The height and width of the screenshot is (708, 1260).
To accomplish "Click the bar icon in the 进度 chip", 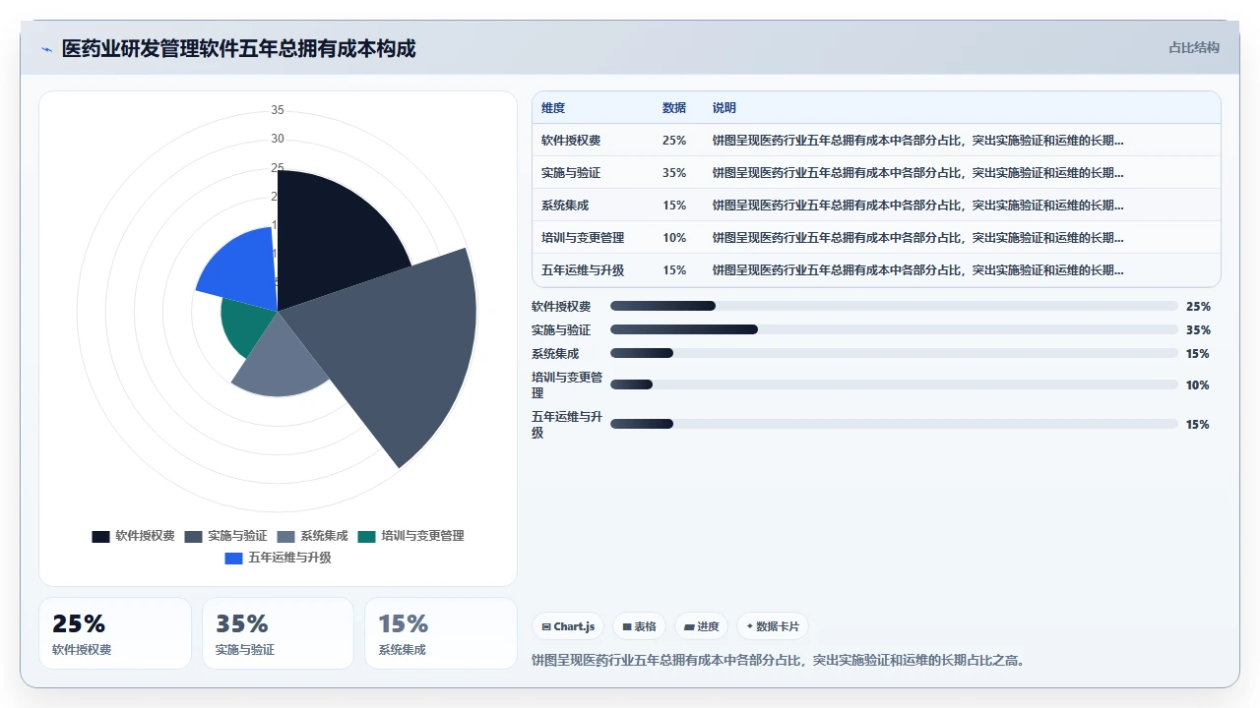I will (689, 626).
